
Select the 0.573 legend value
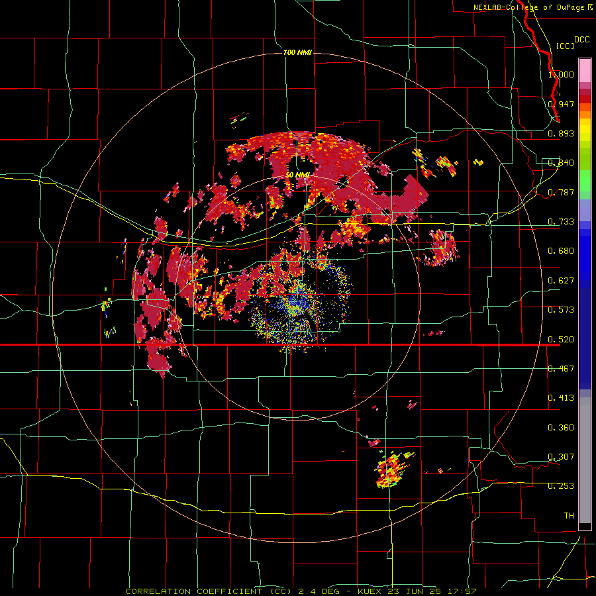(561, 310)
